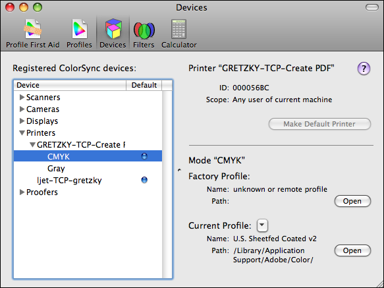Click the green zoom window button
Image resolution: width=384 pixels, height=288 pixels.
pos(38,7)
